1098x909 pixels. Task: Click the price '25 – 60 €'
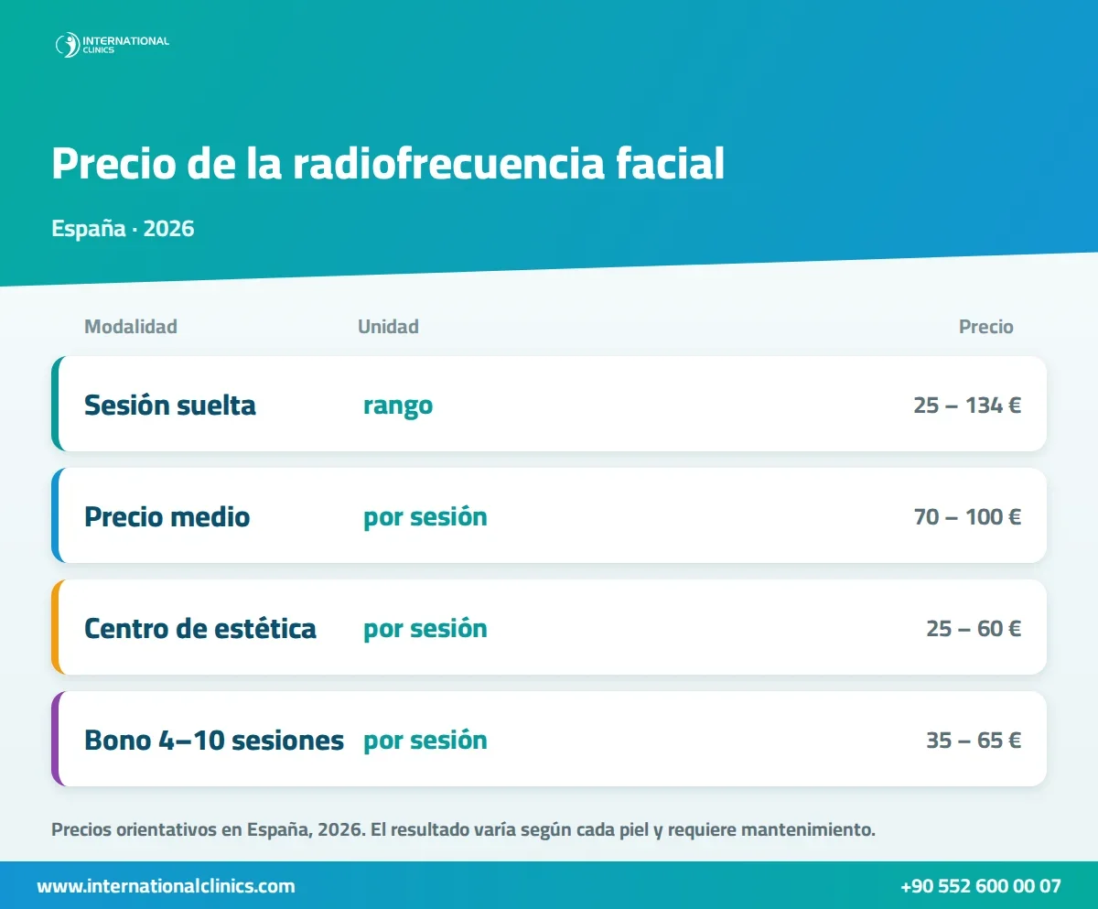point(974,628)
